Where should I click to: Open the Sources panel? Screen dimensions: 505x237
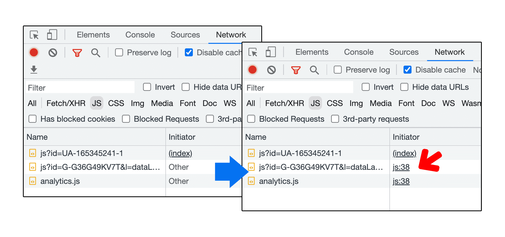tap(404, 52)
